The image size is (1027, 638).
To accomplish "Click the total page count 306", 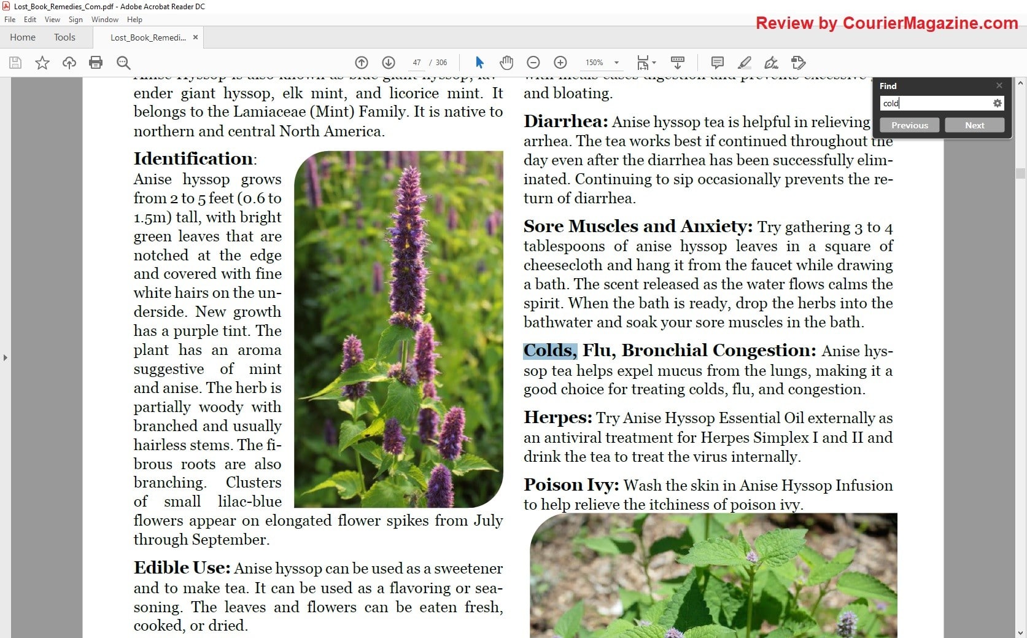I will pyautogui.click(x=441, y=63).
